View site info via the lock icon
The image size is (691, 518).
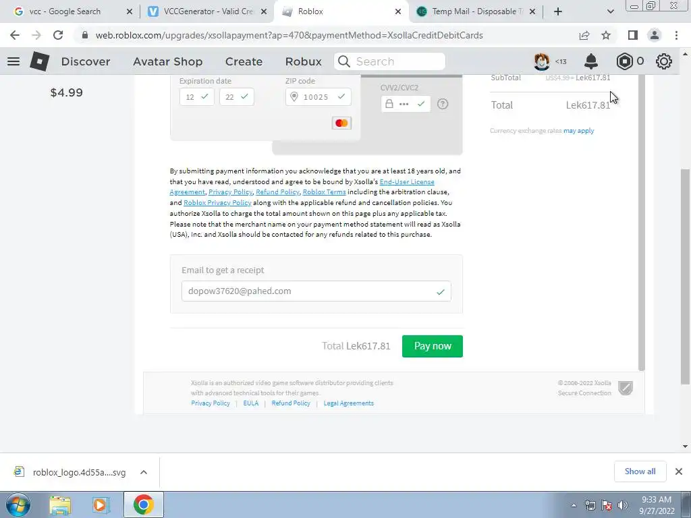click(85, 35)
